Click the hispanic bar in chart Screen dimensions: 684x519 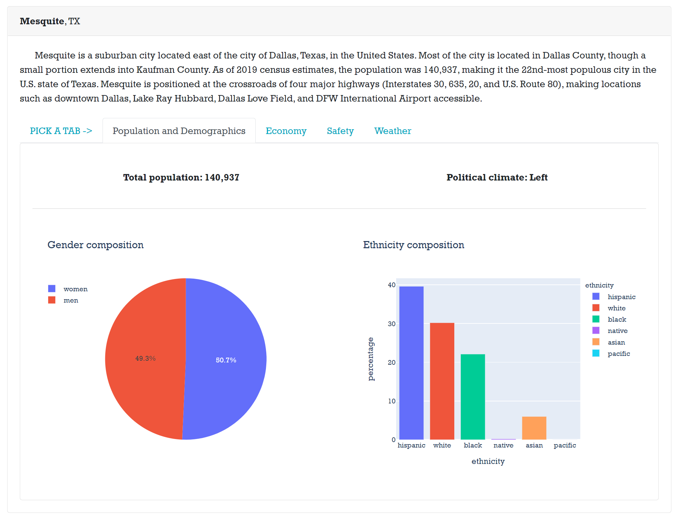[x=411, y=362]
